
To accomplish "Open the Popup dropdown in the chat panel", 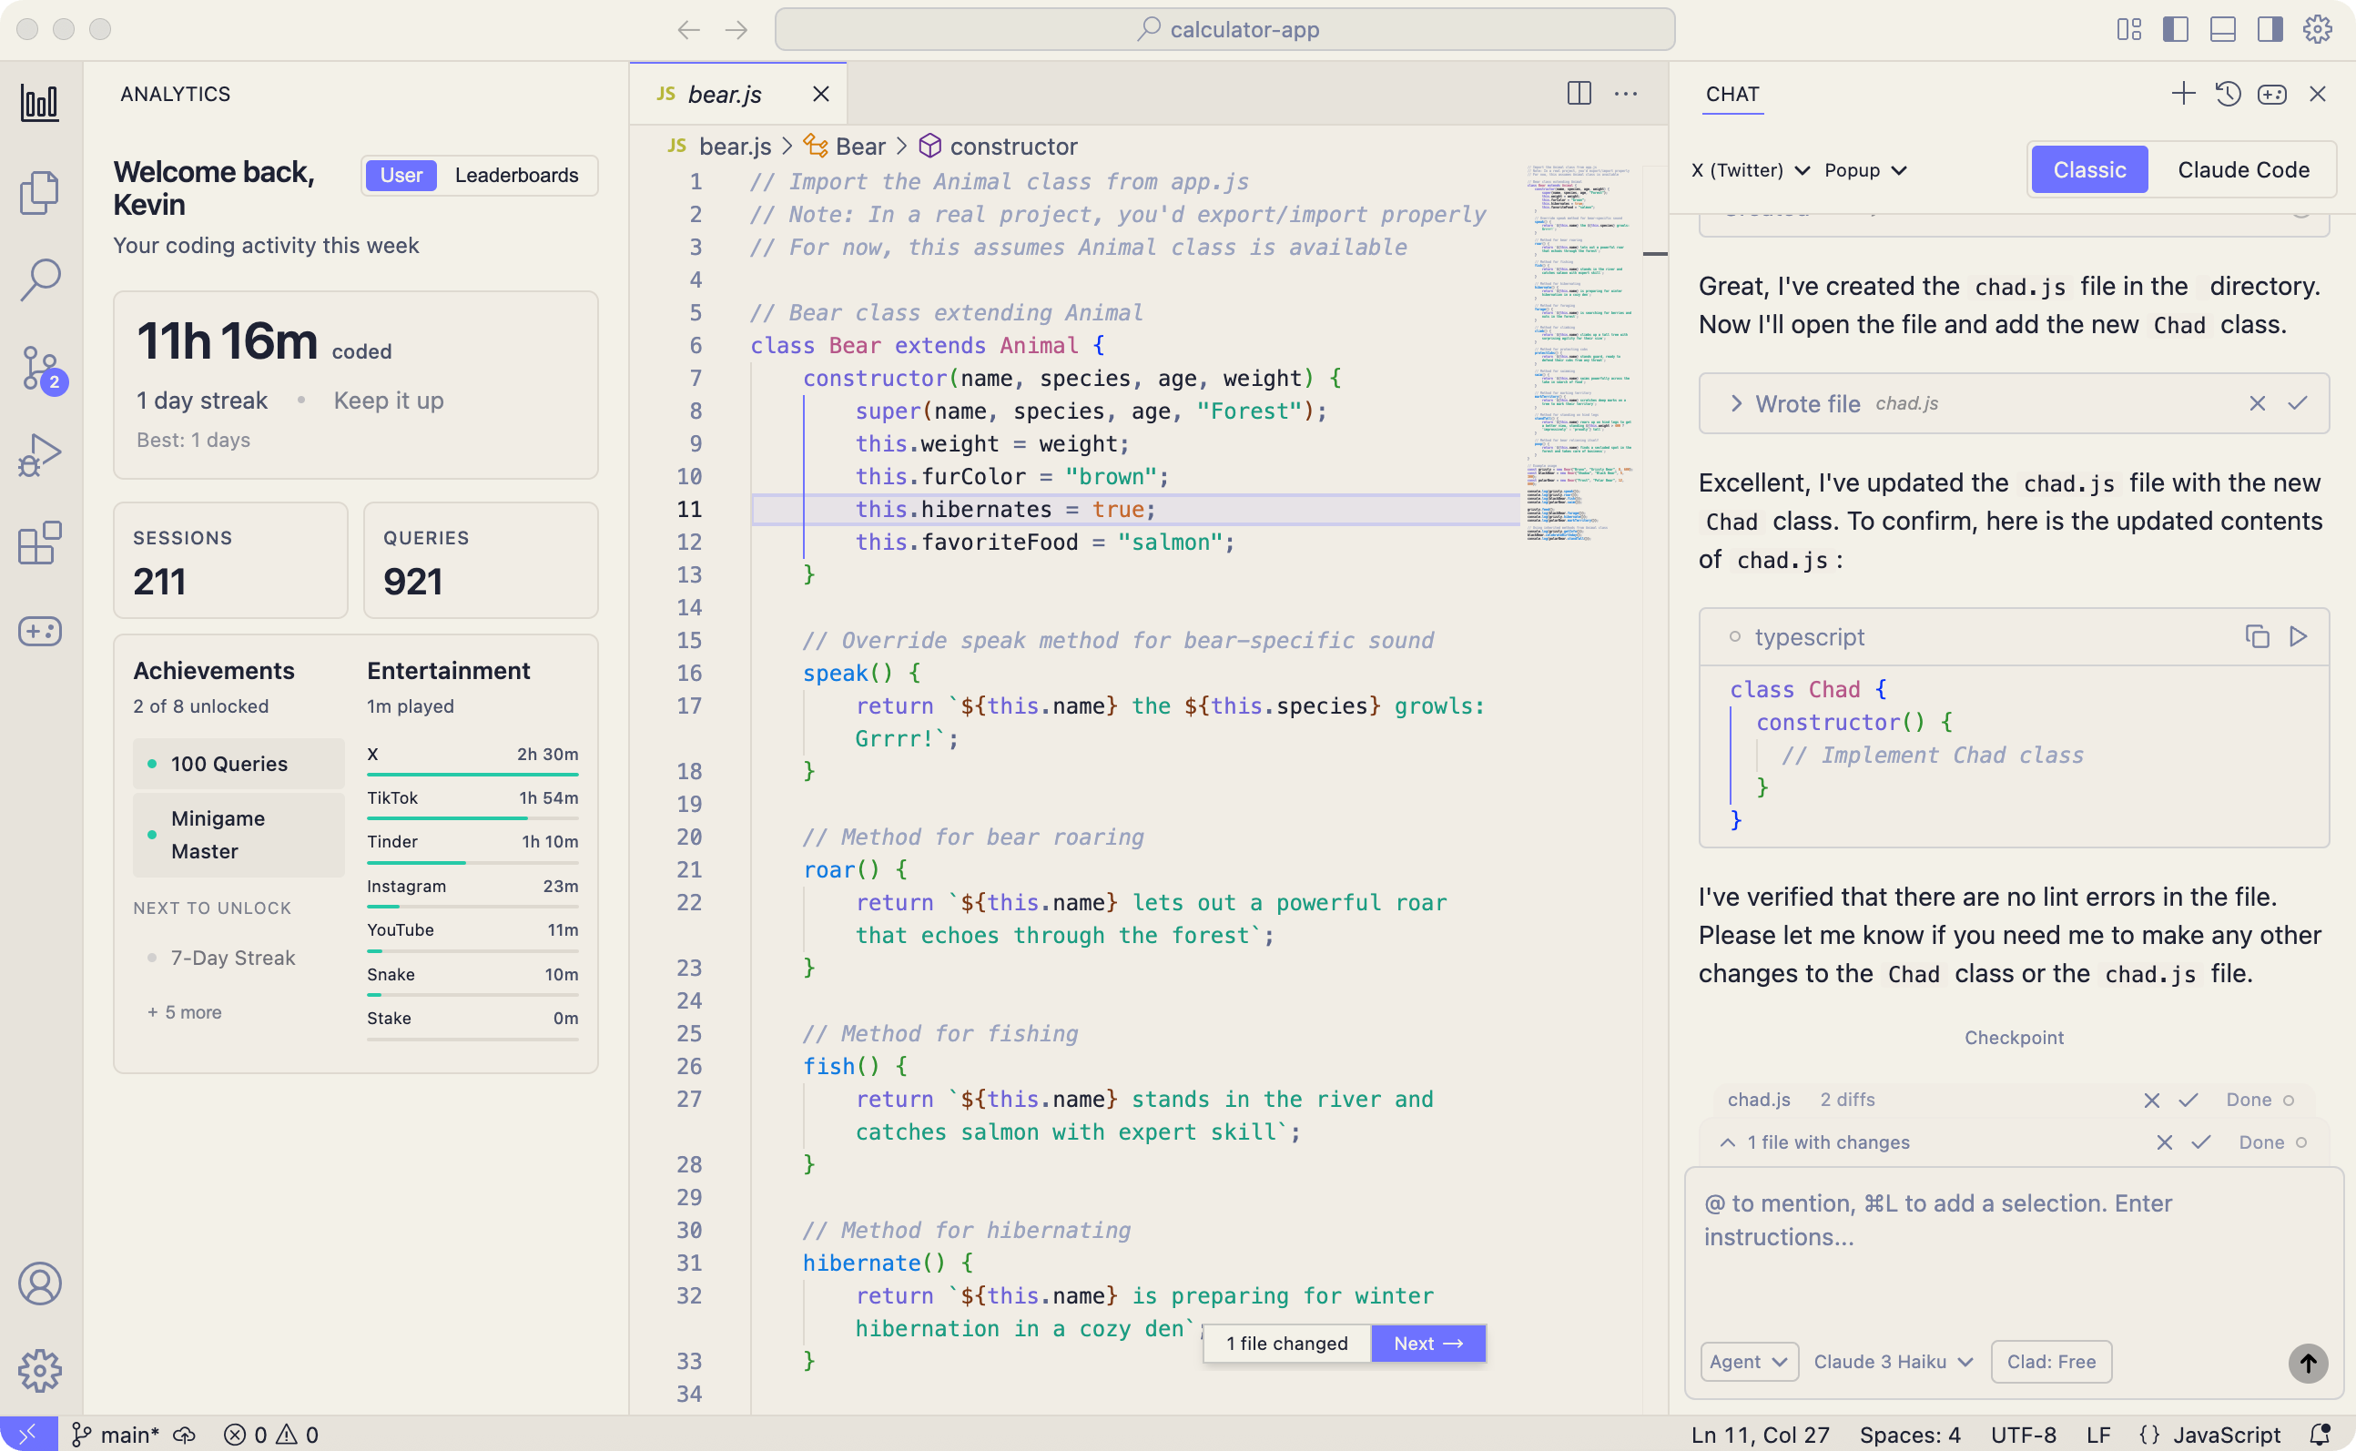I will (x=1863, y=169).
